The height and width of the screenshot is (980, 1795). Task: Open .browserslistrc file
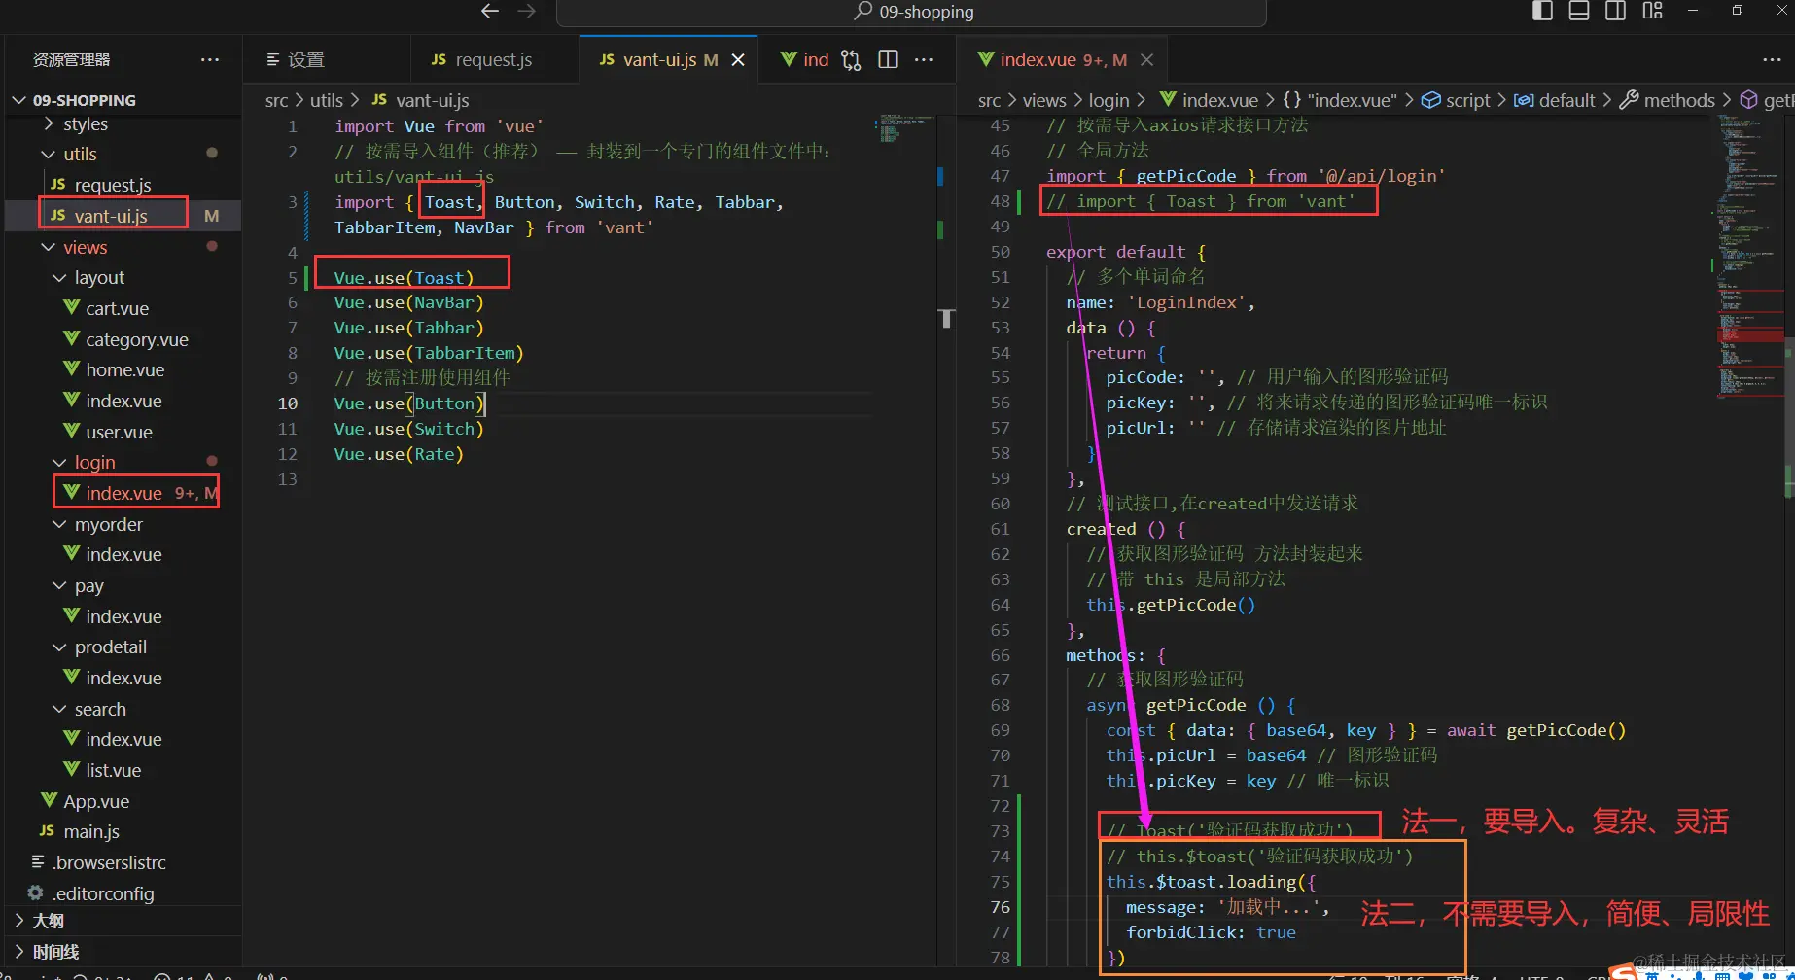point(109,862)
